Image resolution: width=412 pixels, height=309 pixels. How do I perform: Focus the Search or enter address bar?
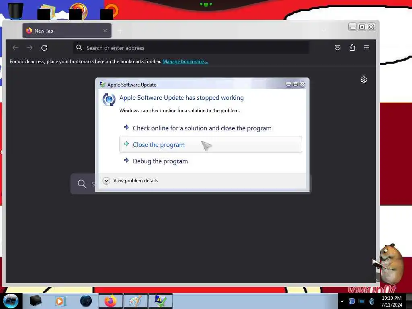(x=191, y=48)
